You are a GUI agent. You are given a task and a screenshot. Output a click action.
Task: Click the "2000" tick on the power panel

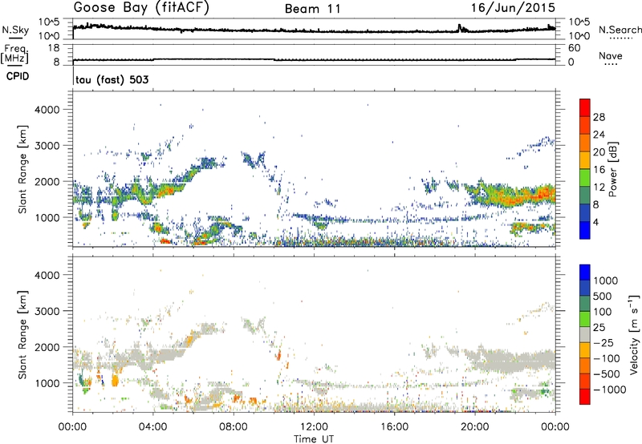[47, 181]
